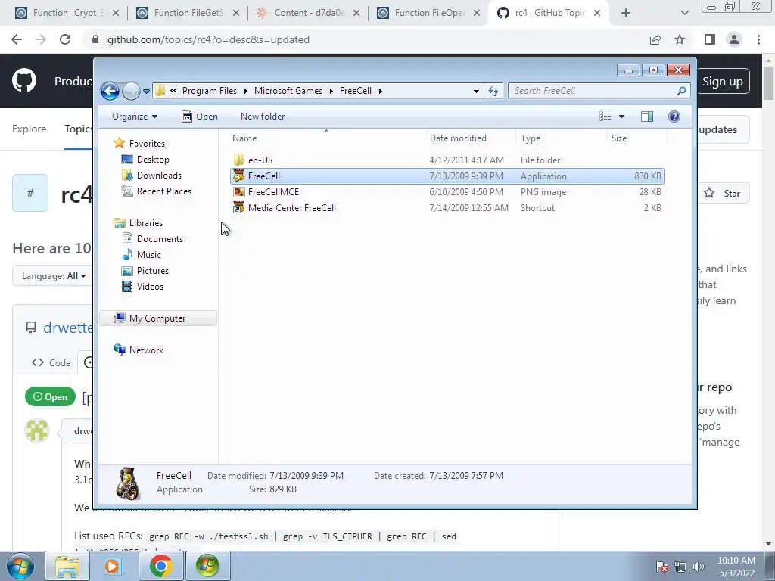Click Chrome back arrow

click(x=17, y=39)
